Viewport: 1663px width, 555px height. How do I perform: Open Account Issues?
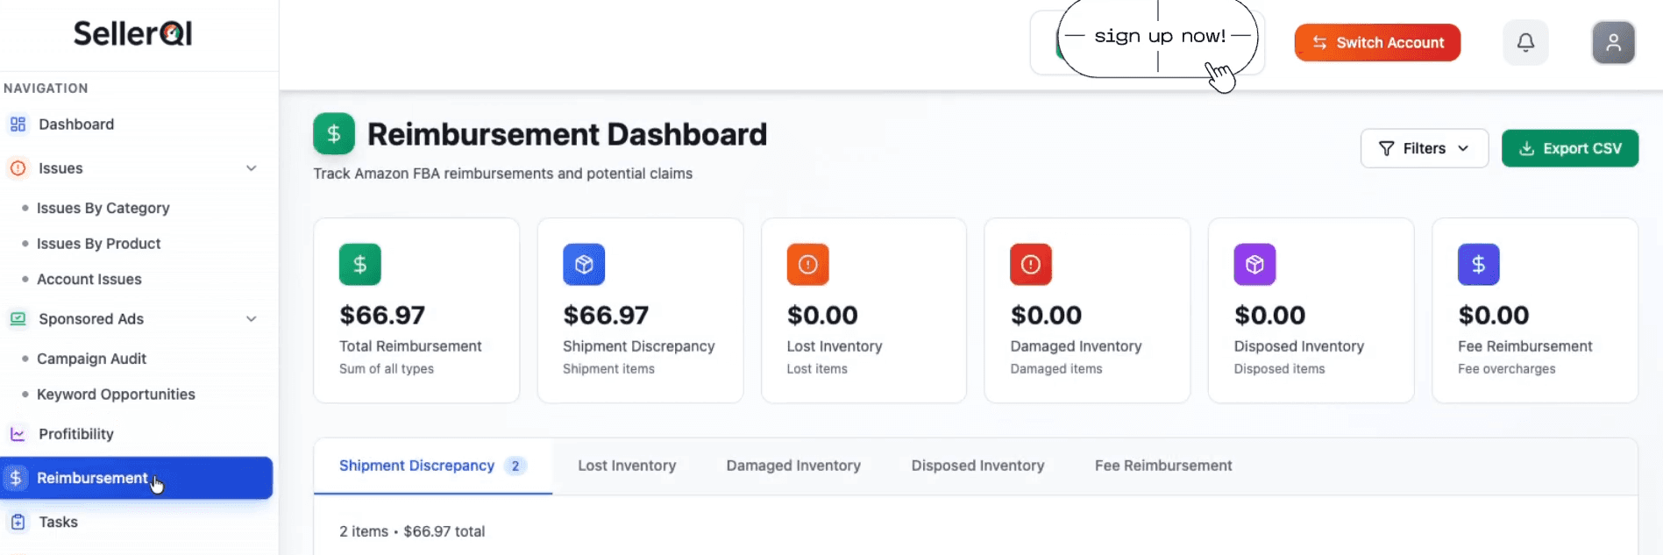pos(89,279)
